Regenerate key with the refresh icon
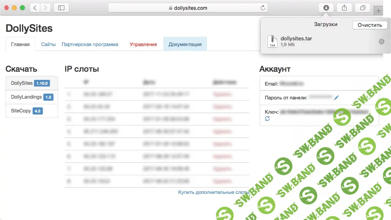 [267, 119]
